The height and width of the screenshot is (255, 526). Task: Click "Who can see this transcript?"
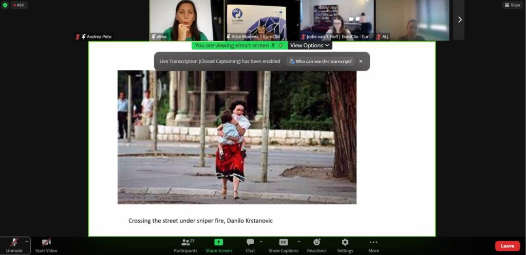coord(321,61)
